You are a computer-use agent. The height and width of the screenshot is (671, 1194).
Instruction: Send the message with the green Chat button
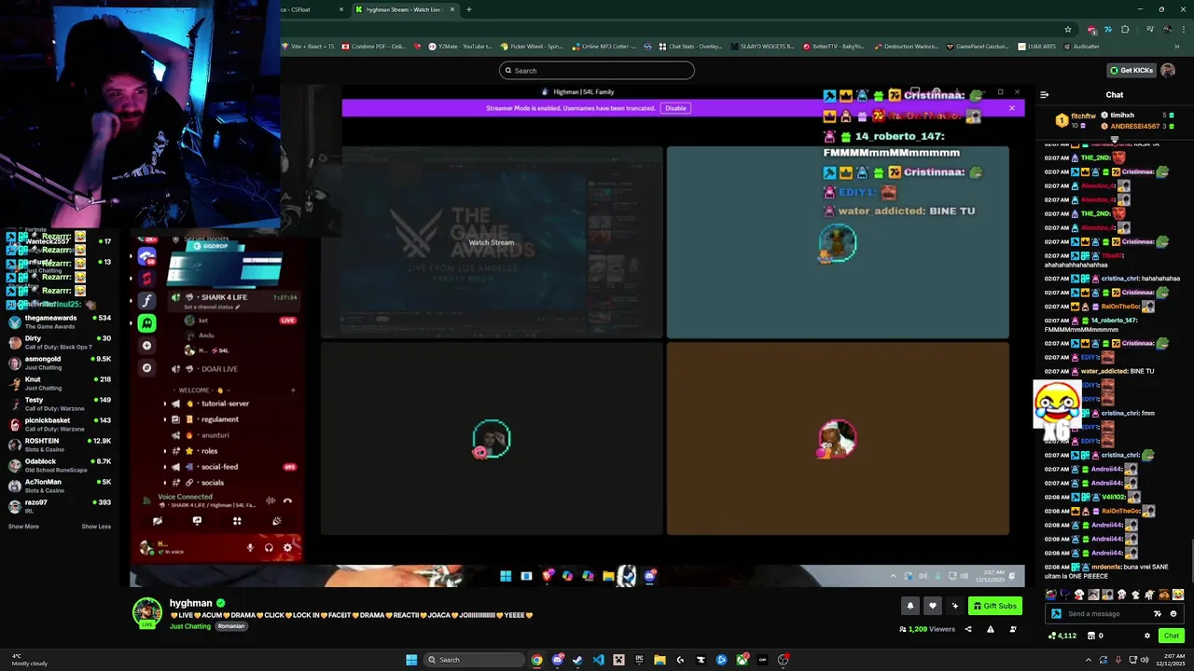tap(1172, 636)
